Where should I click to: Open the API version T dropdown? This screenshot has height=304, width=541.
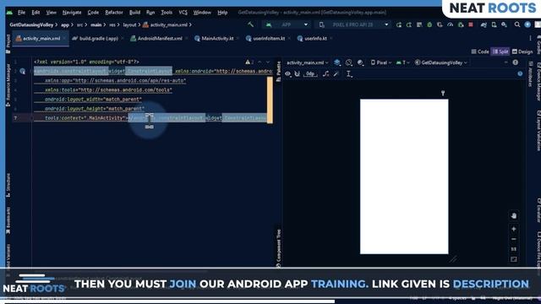402,62
